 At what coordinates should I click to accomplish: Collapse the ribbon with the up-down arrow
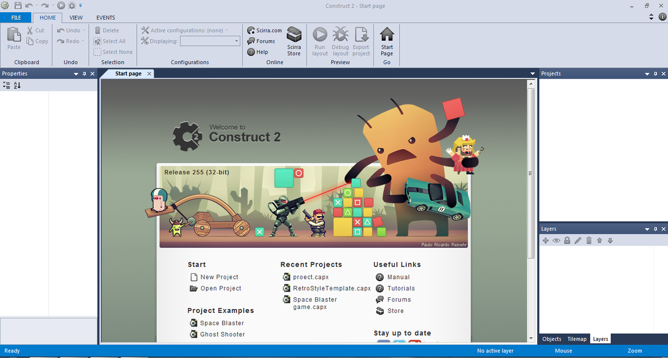[652, 17]
